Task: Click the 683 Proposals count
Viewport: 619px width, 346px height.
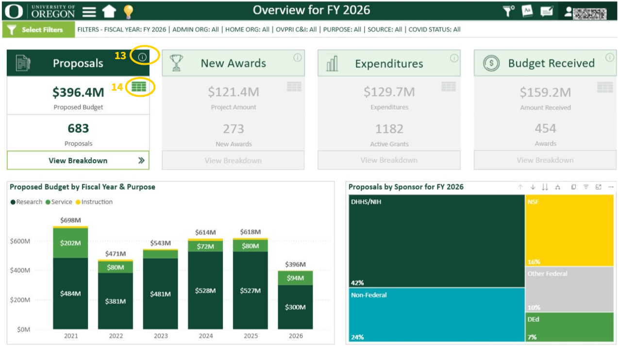Action: tap(78, 128)
